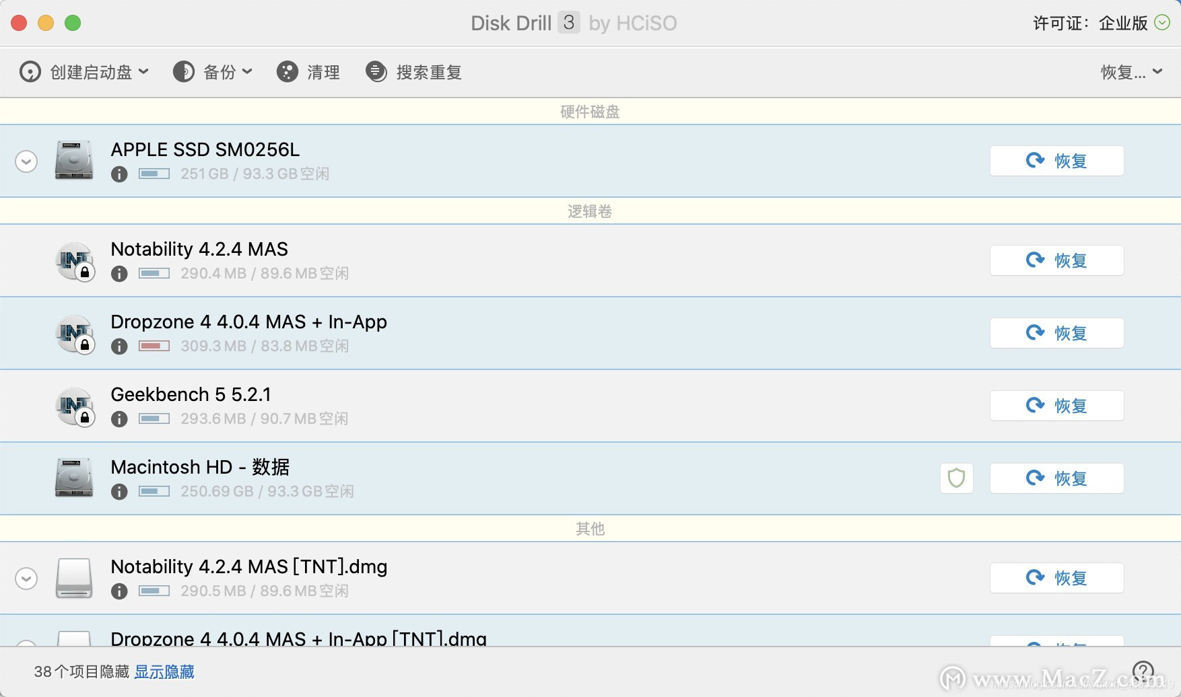1181x697 pixels.
Task: Click the 创建启动盘 boot disk icon
Action: (30, 72)
